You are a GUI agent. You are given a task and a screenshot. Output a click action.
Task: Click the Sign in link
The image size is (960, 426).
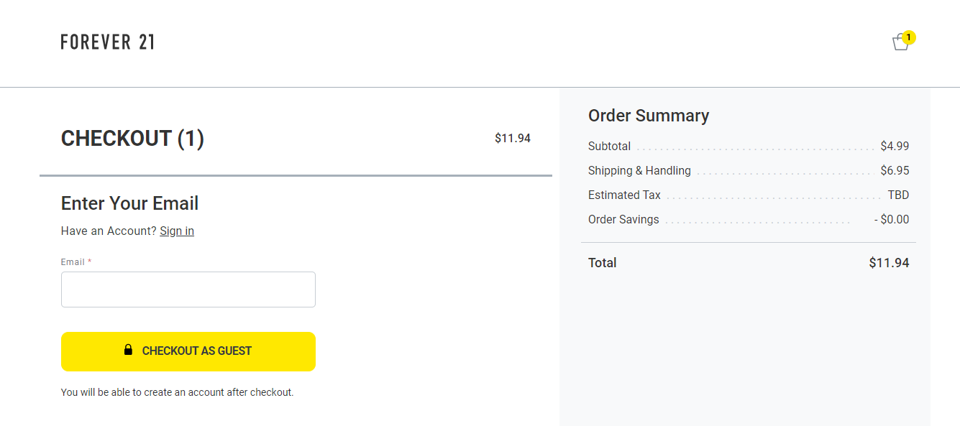point(176,231)
